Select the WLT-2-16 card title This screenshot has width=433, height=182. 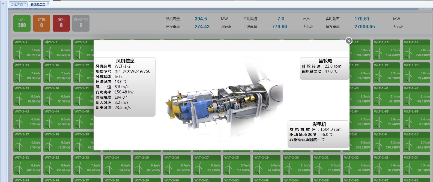[172, 157]
